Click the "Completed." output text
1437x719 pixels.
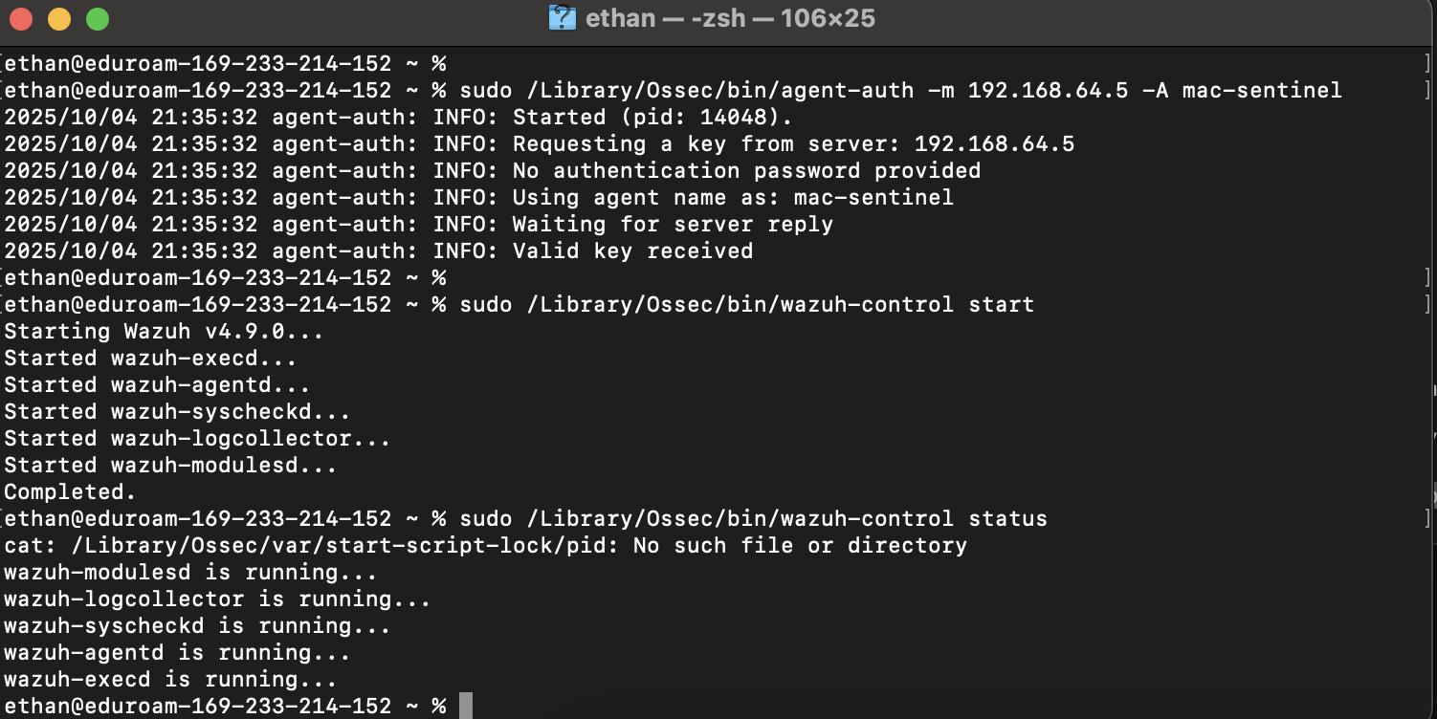point(70,492)
